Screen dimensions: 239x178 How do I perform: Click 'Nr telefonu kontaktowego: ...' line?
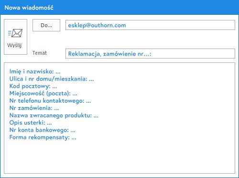coord(50,100)
